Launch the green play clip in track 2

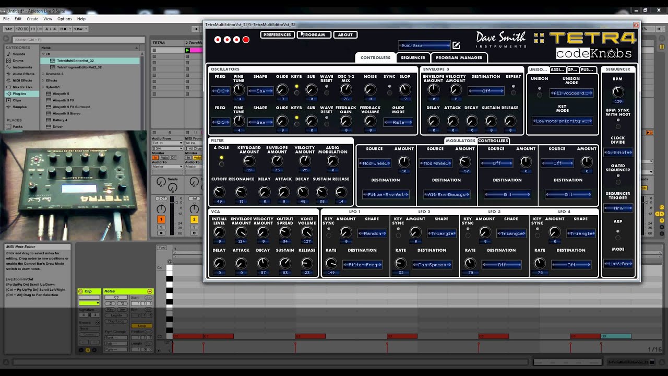coord(187,50)
